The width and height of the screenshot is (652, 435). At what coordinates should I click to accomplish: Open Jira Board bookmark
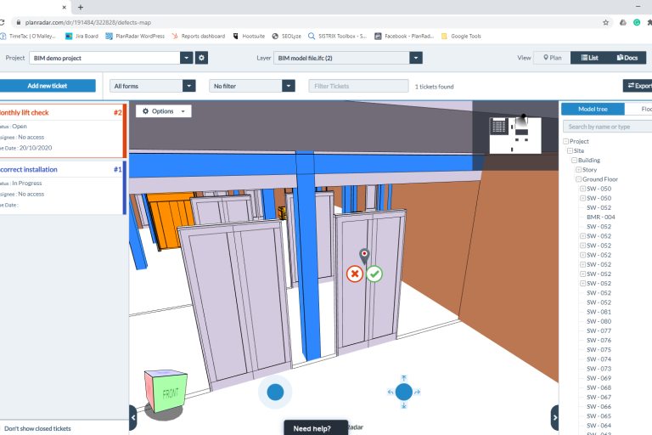coord(81,37)
